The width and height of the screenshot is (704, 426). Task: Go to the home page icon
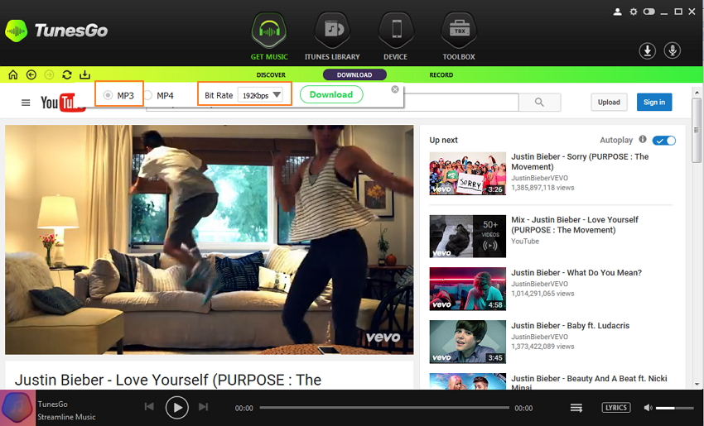(13, 75)
